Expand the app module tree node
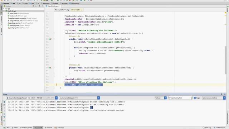Screen dimensions: 229x129 click(x=4, y=9)
